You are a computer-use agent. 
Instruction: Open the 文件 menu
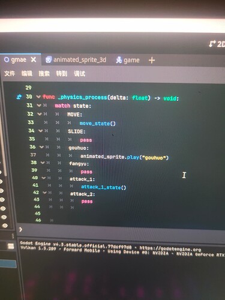point(10,73)
